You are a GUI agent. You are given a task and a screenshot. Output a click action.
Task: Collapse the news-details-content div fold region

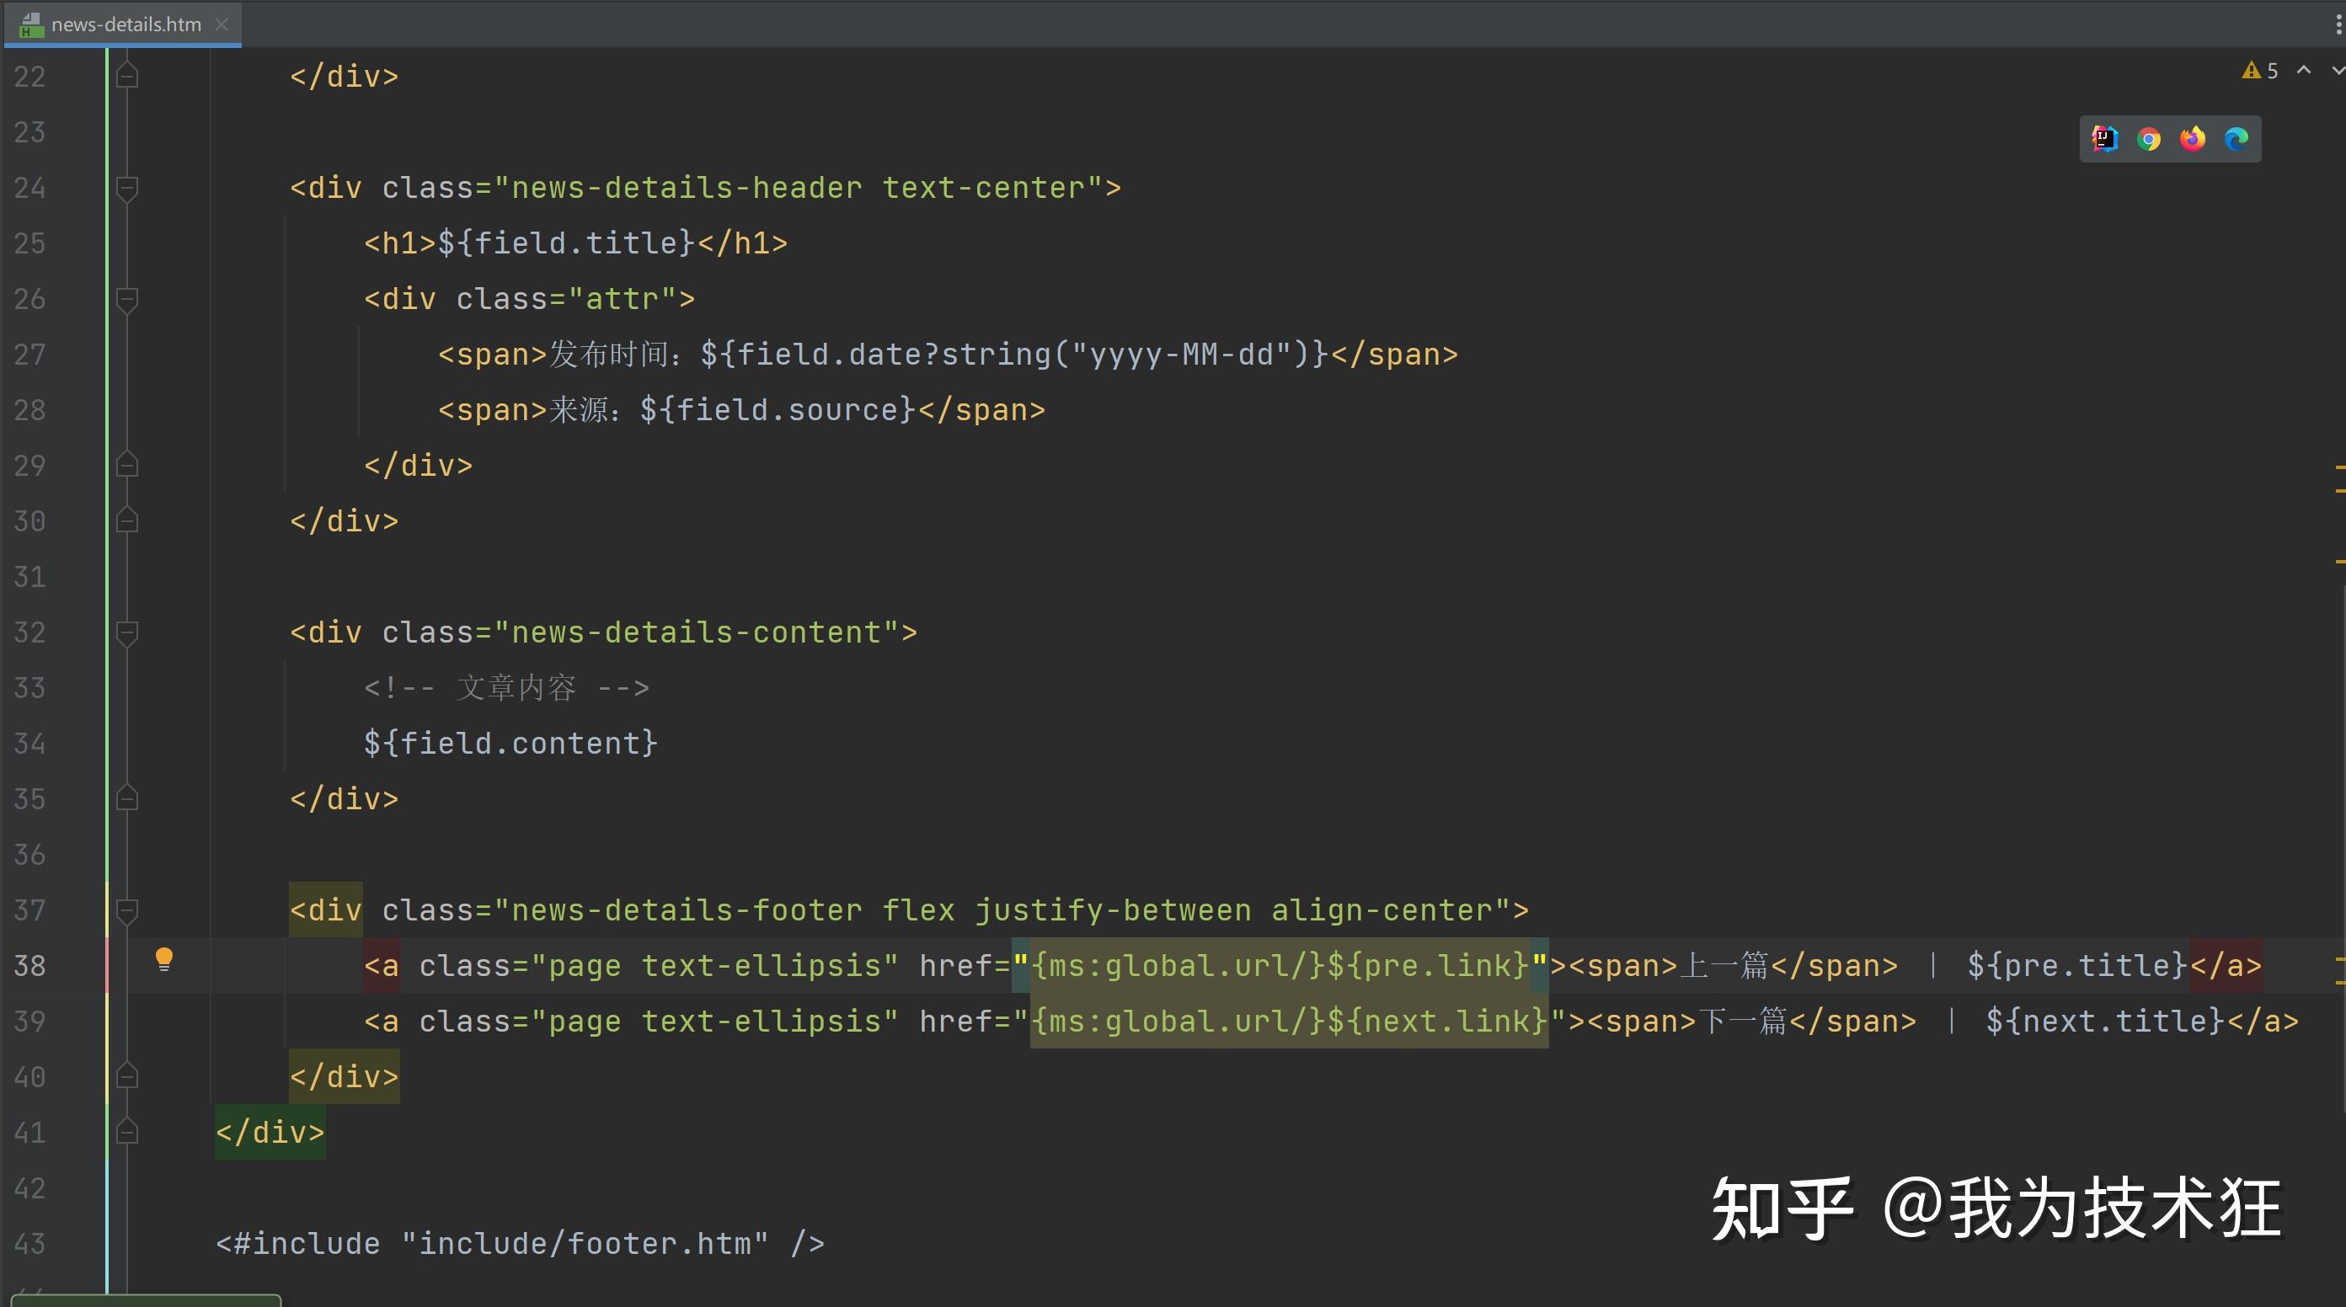click(x=126, y=633)
